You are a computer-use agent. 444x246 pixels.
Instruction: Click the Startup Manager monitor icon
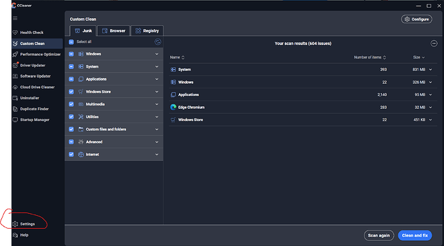click(x=15, y=120)
